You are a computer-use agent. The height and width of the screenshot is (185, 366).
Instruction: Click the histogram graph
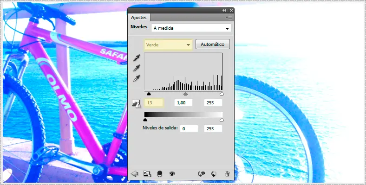[x=183, y=71]
